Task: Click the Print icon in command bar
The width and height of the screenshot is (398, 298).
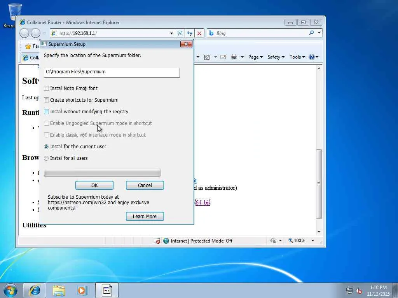Action: pyautogui.click(x=234, y=57)
